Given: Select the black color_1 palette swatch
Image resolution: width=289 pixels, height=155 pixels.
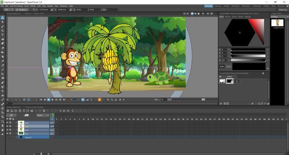Looking at the screenshot, I should (x=229, y=81).
